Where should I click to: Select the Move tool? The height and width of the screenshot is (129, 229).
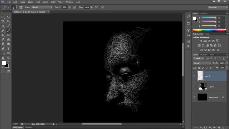click(x=8, y=17)
